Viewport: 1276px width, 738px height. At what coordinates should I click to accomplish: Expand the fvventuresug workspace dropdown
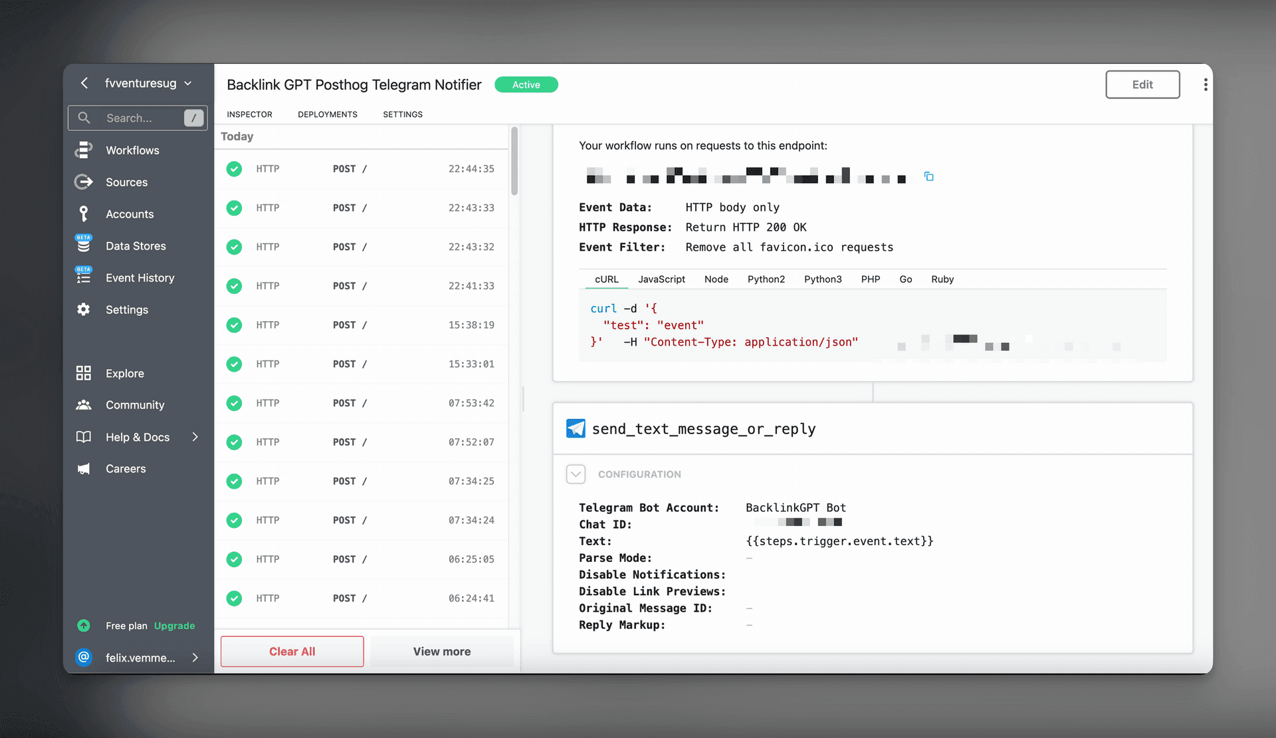pos(188,83)
